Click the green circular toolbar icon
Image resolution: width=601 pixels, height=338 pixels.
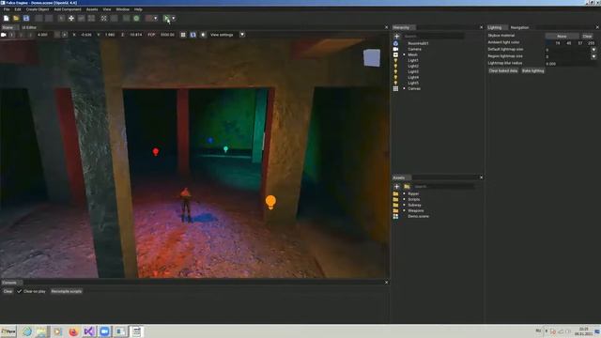click(x=136, y=18)
